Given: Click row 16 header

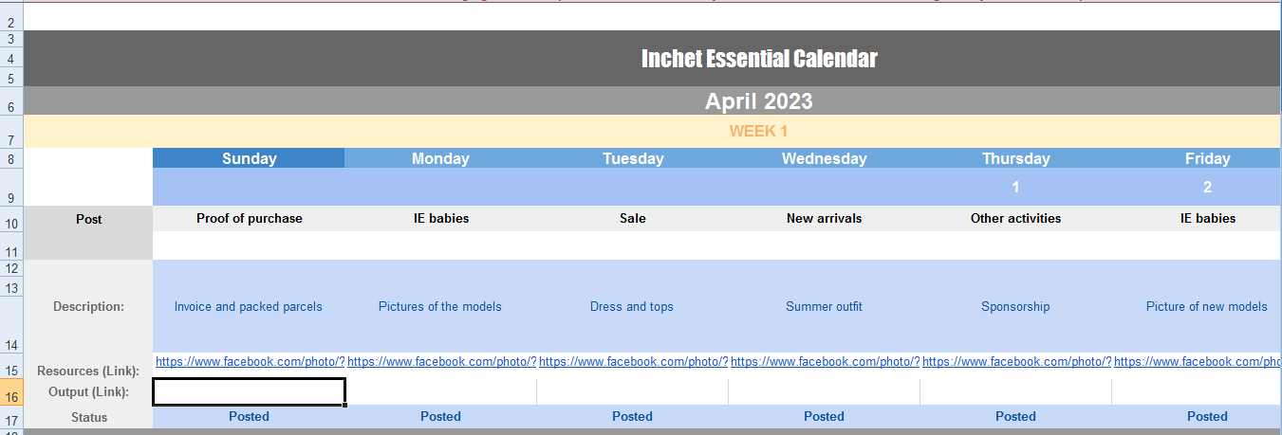Looking at the screenshot, I should tap(11, 396).
